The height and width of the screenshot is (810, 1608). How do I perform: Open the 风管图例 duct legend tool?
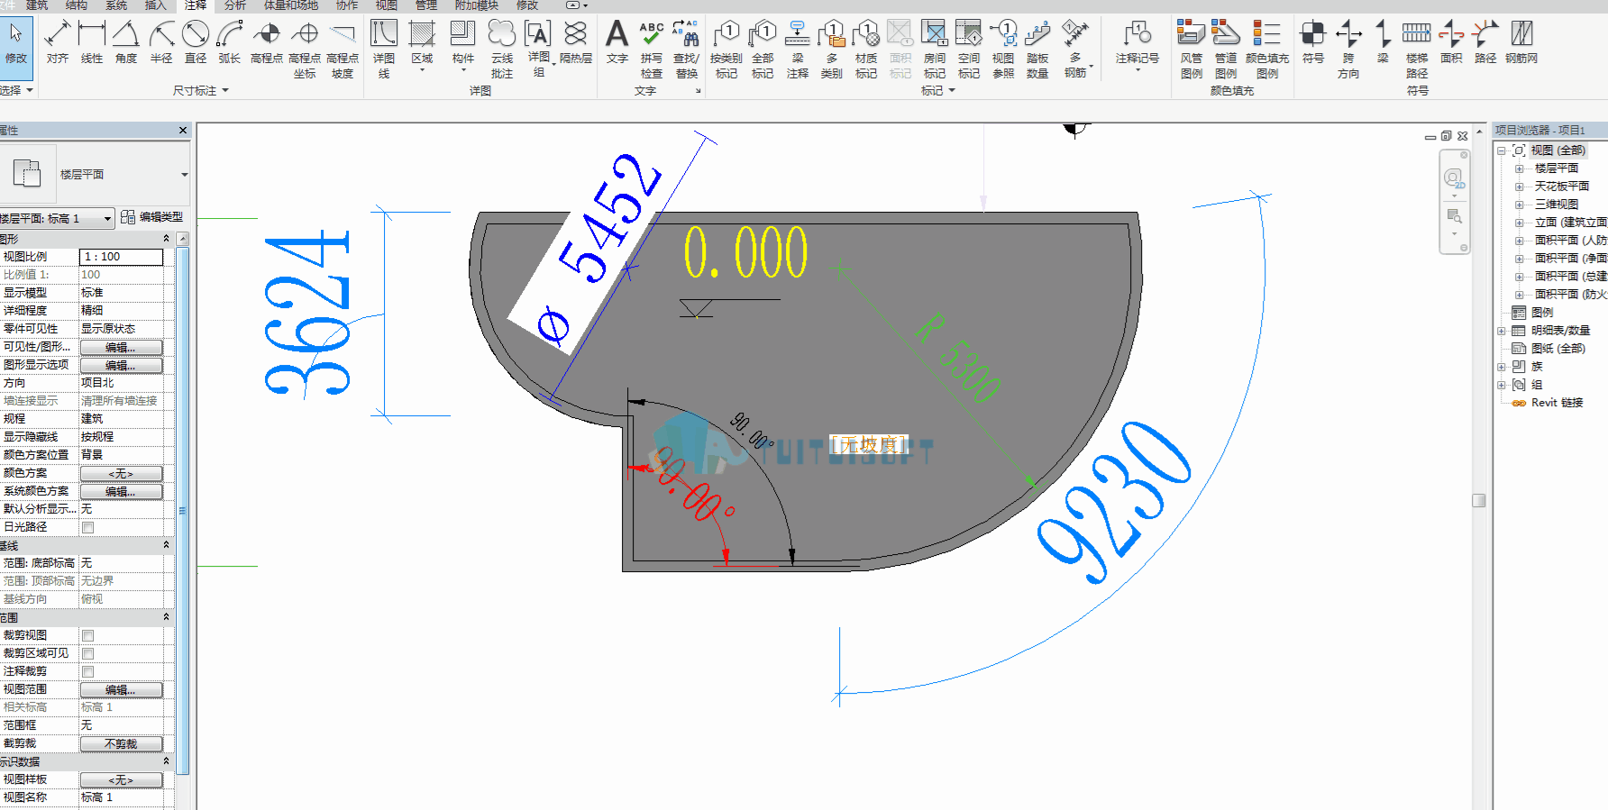click(x=1192, y=50)
